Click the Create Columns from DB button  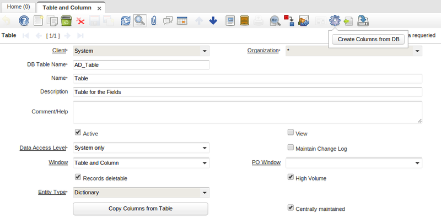(368, 39)
